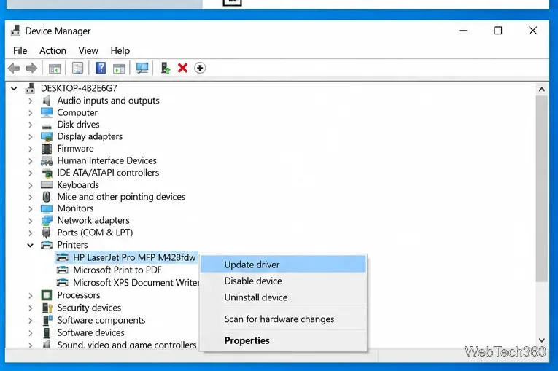Minimize the Device Manager window
The height and width of the screenshot is (371, 558).
tap(463, 31)
